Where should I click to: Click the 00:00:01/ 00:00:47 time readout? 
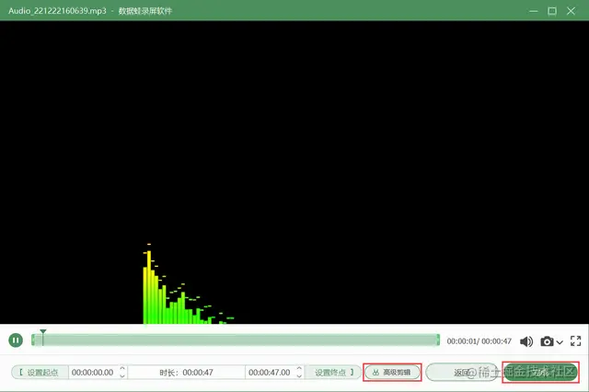pyautogui.click(x=479, y=341)
